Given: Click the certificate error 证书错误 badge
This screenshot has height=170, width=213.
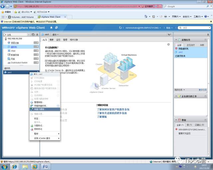Looking at the screenshot, I should [x=147, y=6].
